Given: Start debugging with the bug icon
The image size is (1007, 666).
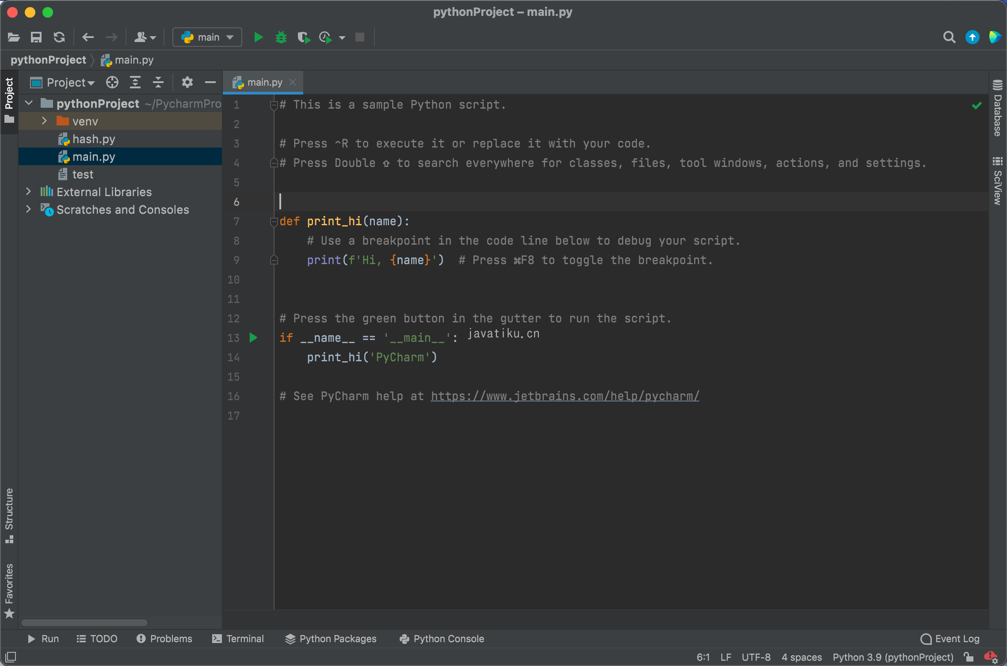Looking at the screenshot, I should (281, 37).
